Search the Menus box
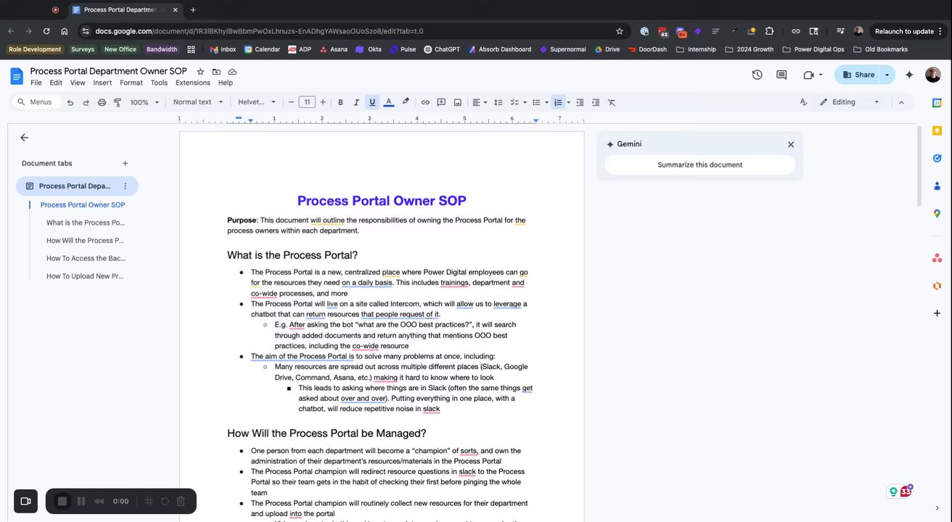The width and height of the screenshot is (952, 522). coord(35,102)
